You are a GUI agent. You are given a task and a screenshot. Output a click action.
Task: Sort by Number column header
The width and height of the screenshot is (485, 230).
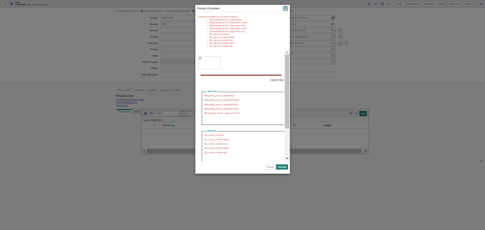click(168, 125)
